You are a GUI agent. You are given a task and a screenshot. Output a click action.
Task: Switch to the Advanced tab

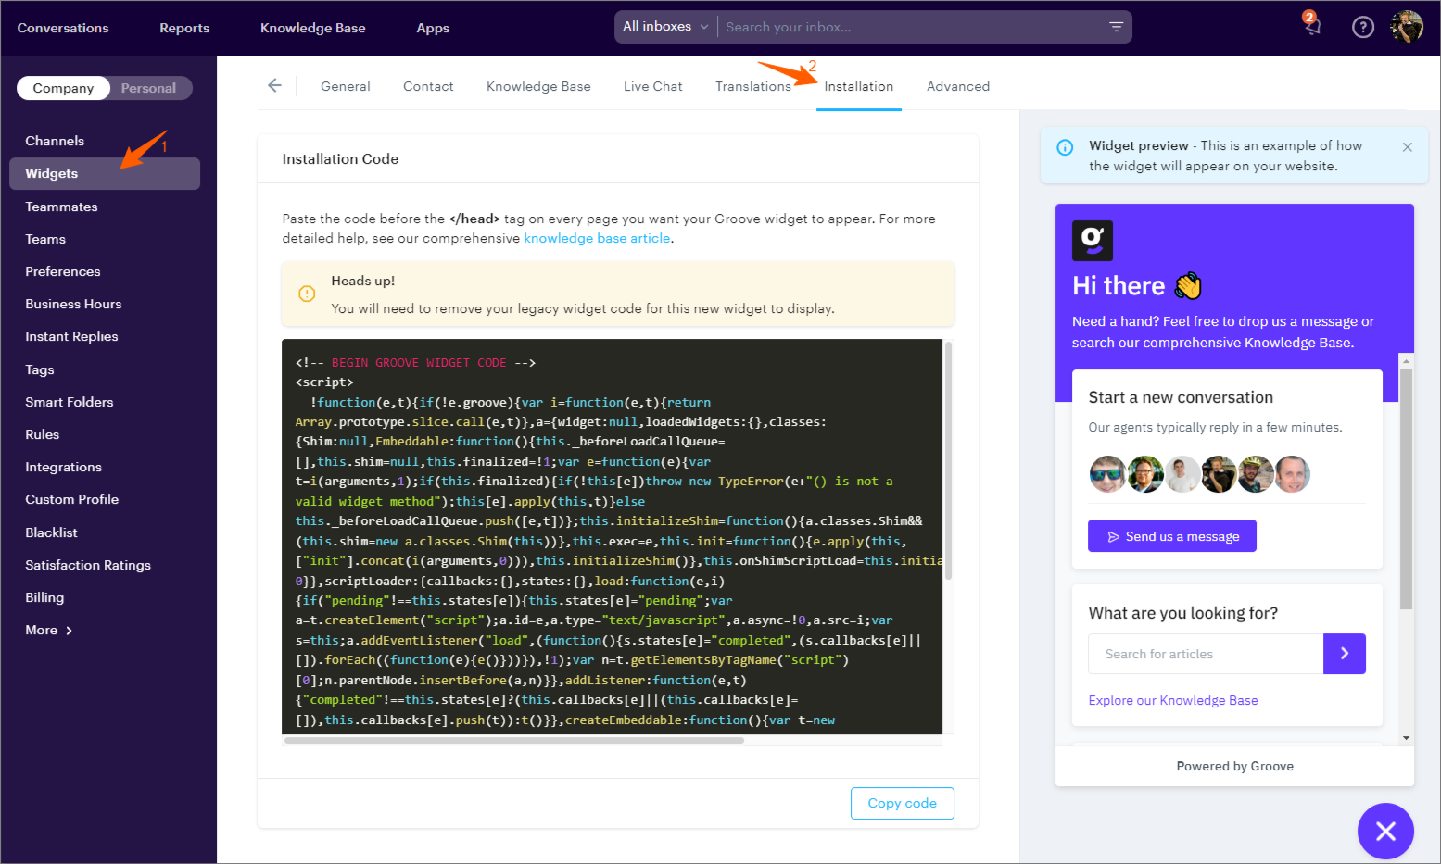point(958,86)
